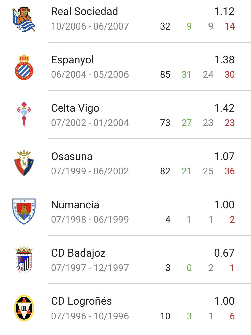This screenshot has width=251, height=335.
Task: Tap Osasuna's 36 losses figure
Action: point(230,171)
